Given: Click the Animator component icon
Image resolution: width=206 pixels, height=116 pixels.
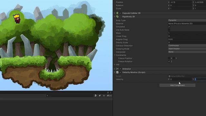Looking at the screenshot, I should (117, 69).
